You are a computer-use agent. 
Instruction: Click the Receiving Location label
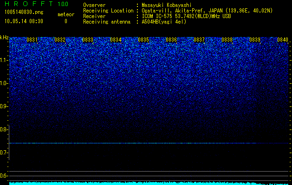pyautogui.click(x=108, y=11)
